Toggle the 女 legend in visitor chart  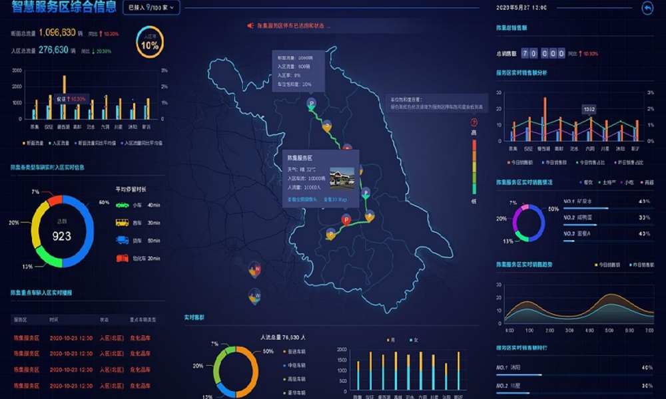coord(414,340)
